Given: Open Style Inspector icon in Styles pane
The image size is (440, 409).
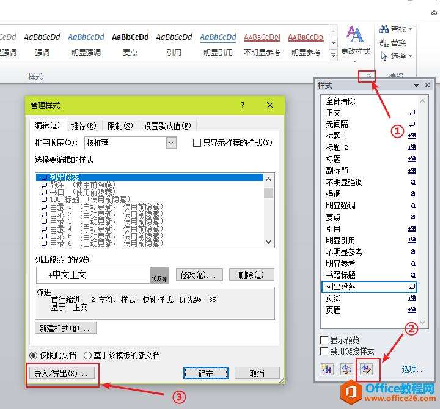Looking at the screenshot, I should (x=346, y=369).
